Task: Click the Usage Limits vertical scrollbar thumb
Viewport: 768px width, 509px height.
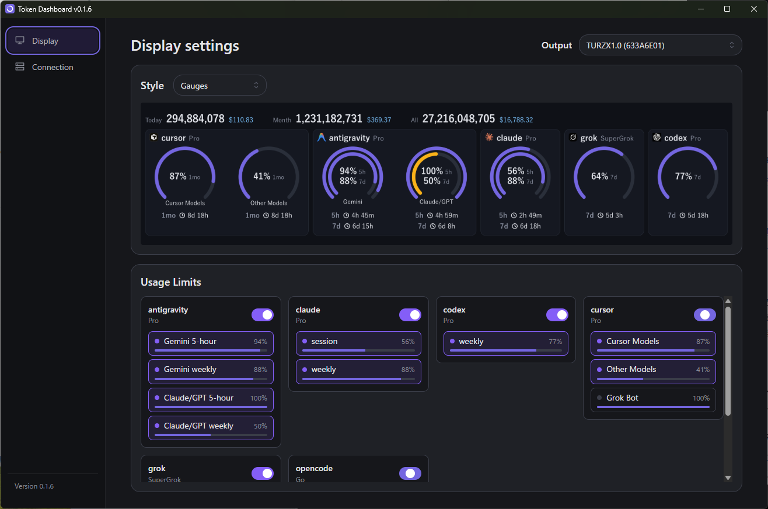Action: (x=728, y=361)
